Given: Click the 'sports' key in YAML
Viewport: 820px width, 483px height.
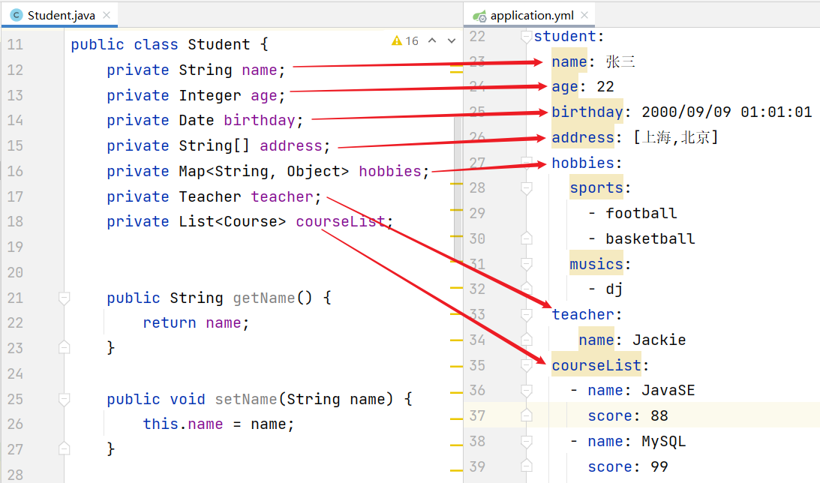Looking at the screenshot, I should (x=596, y=188).
